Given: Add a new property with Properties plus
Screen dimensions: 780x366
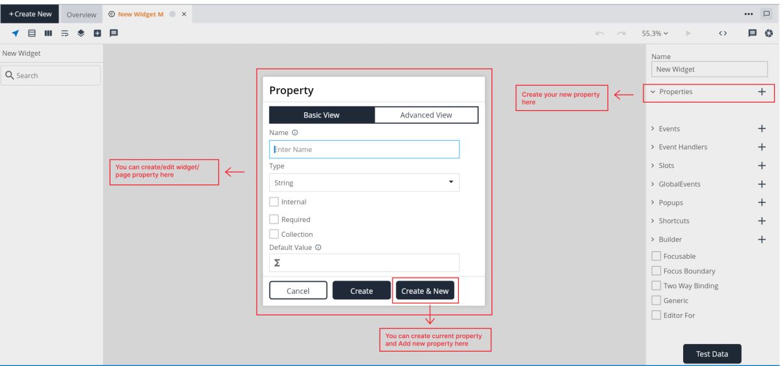Looking at the screenshot, I should tap(762, 92).
